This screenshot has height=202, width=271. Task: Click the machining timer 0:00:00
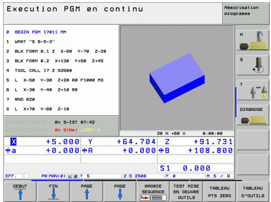pyautogui.click(x=212, y=133)
